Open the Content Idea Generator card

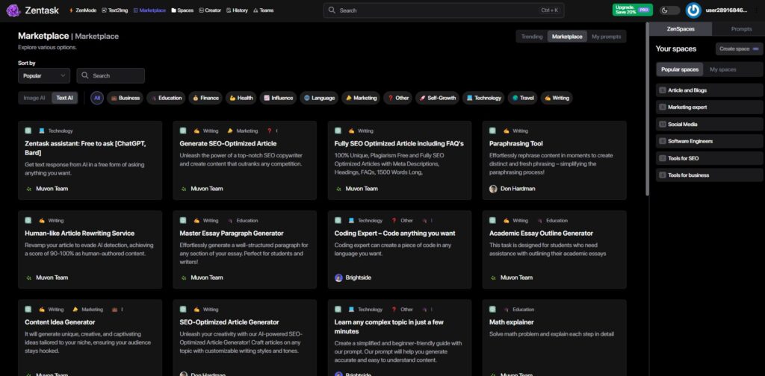pyautogui.click(x=90, y=337)
